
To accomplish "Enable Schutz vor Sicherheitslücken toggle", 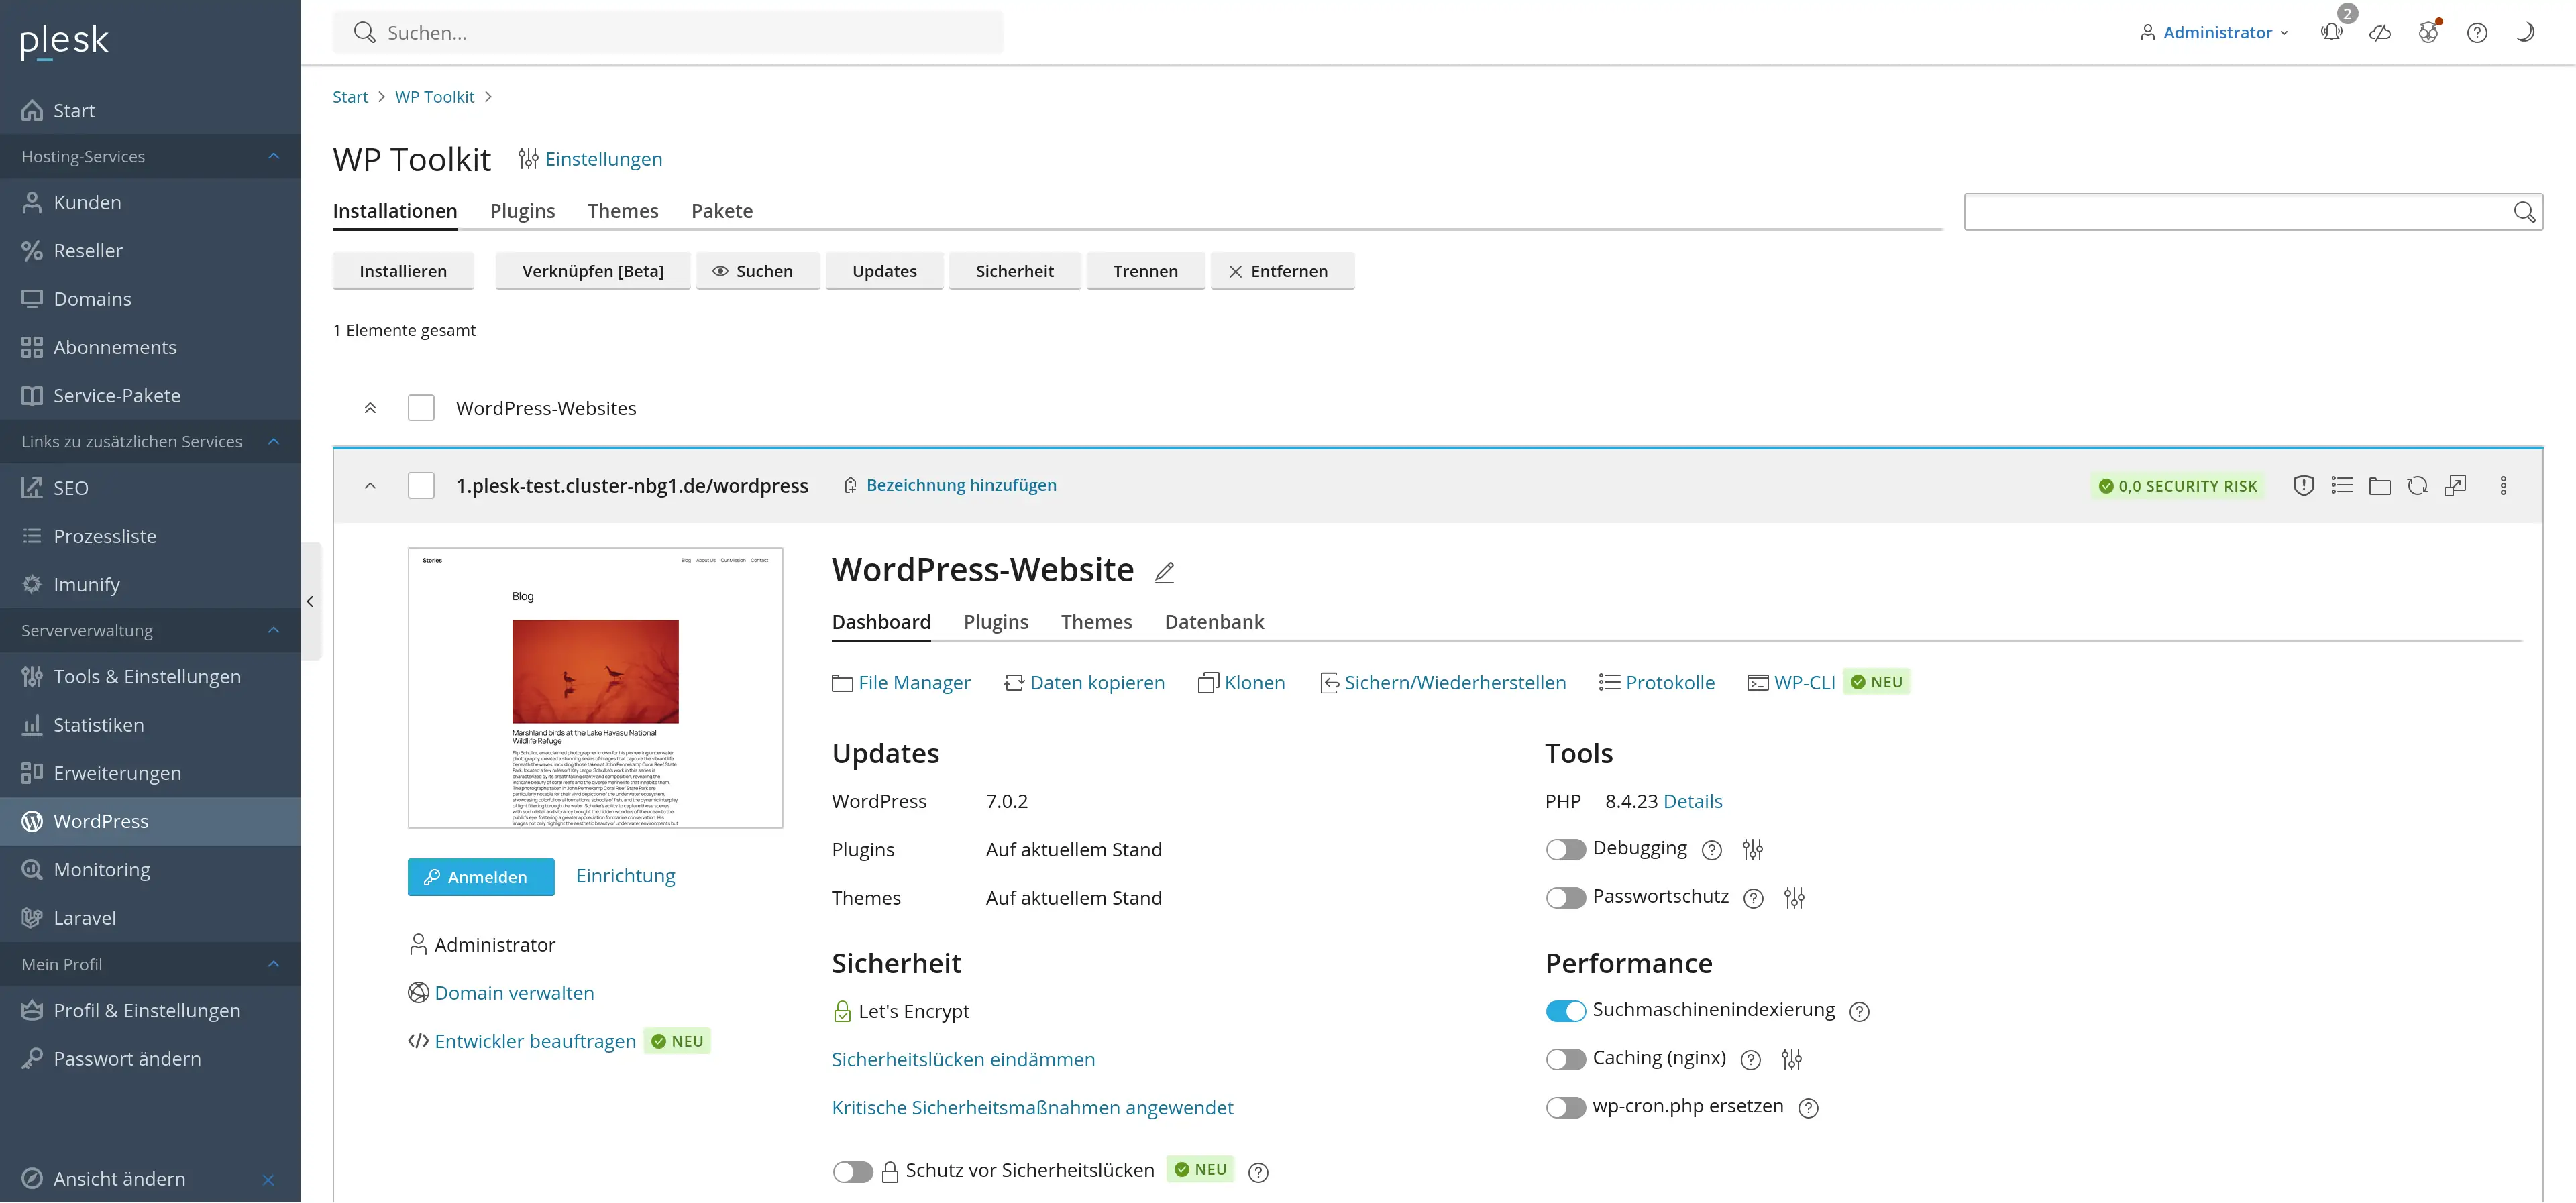I will pos(852,1171).
